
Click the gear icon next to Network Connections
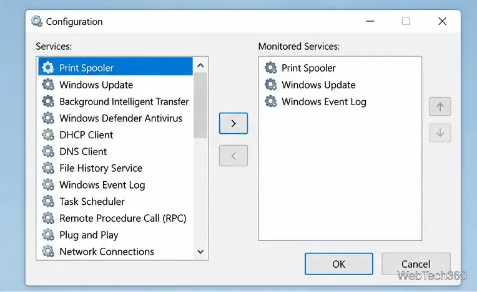(x=48, y=252)
